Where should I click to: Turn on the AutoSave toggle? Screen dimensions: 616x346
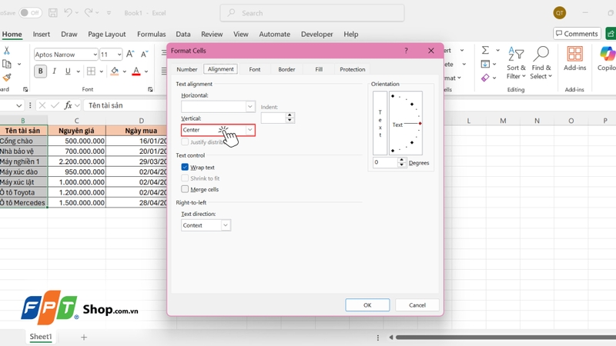30,13
